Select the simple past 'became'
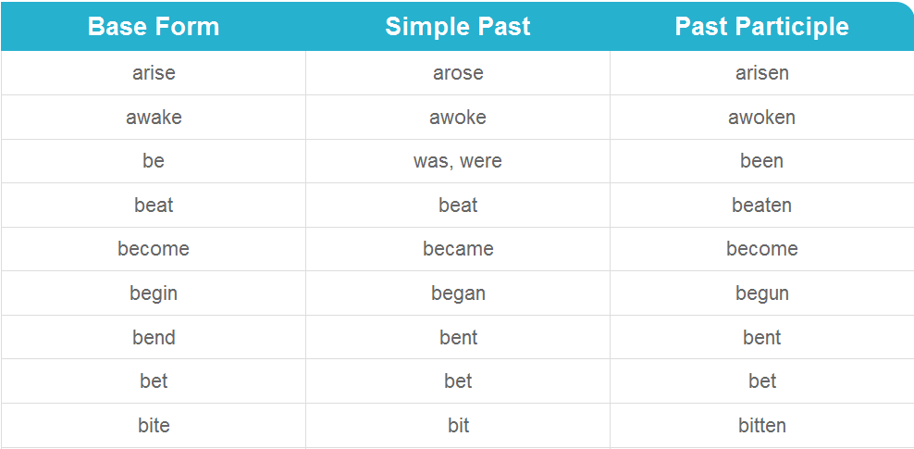 (x=458, y=249)
